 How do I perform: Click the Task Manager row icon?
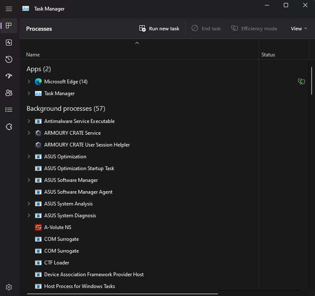(38, 93)
